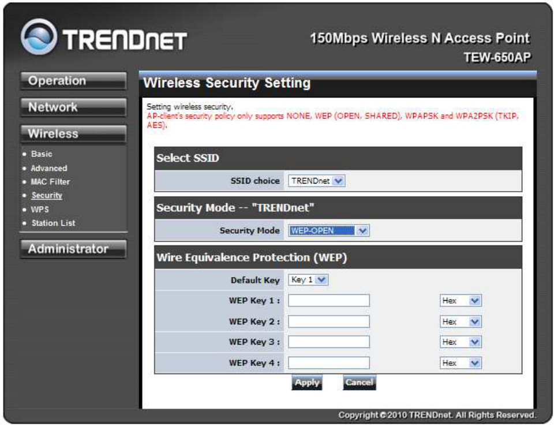Cancel the security setting changes
Screen dimensions: 558x430
pyautogui.click(x=359, y=383)
